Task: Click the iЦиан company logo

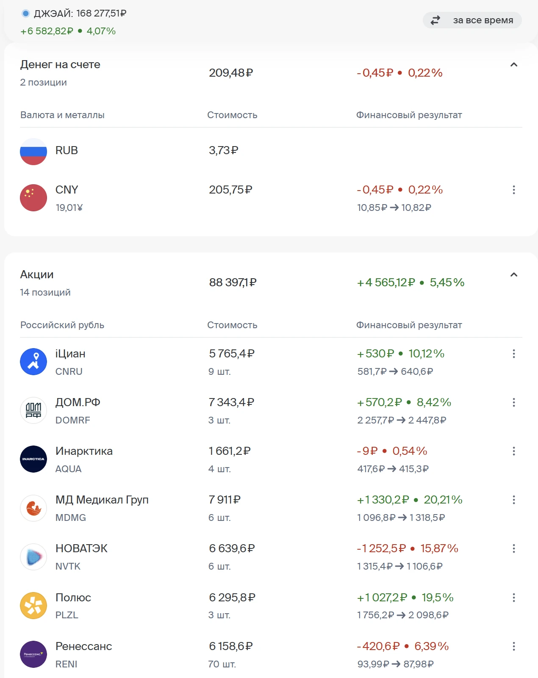Action: (x=33, y=362)
